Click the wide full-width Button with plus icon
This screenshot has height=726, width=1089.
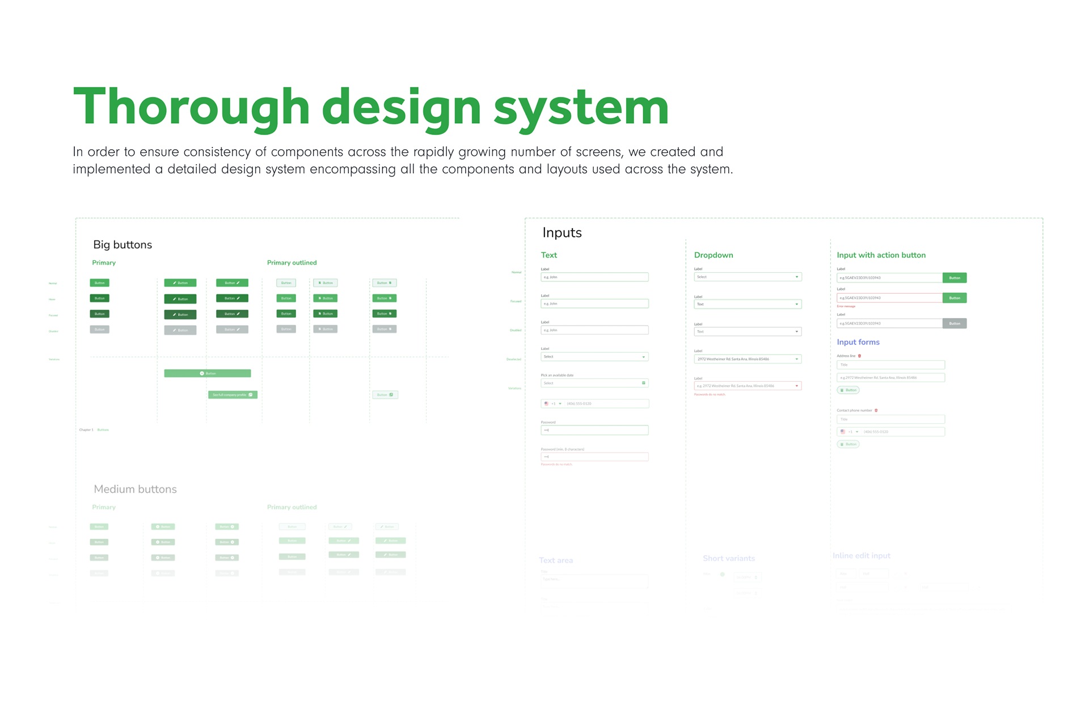pos(207,373)
